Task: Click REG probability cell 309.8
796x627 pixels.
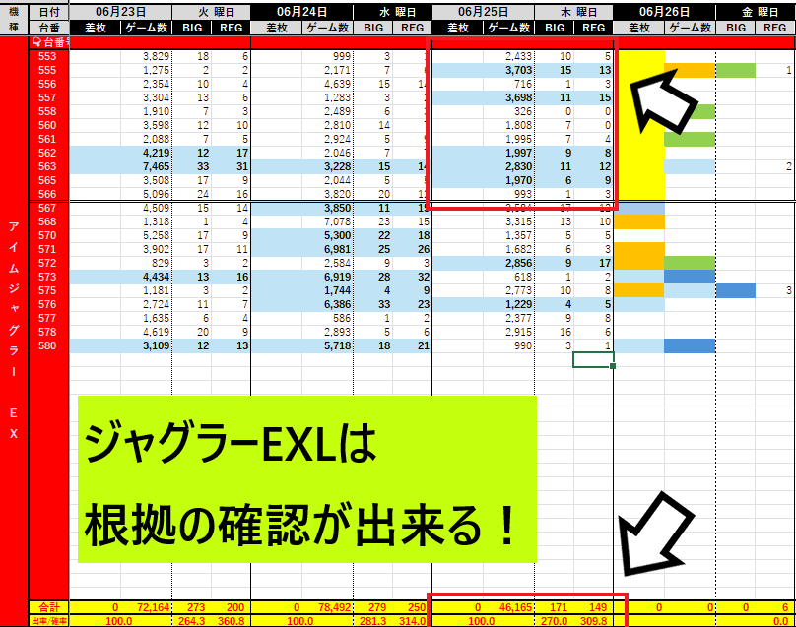Action: [593, 621]
